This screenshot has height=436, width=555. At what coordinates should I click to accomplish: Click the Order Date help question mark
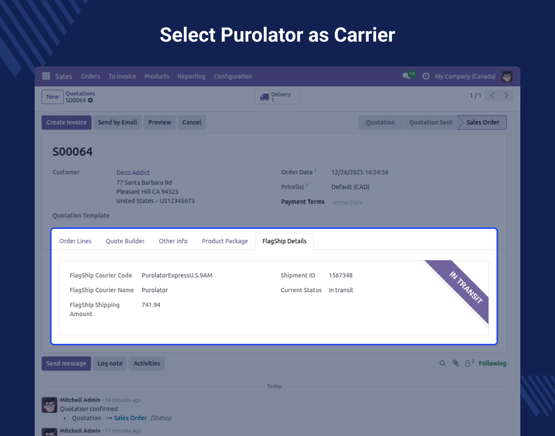pos(315,170)
